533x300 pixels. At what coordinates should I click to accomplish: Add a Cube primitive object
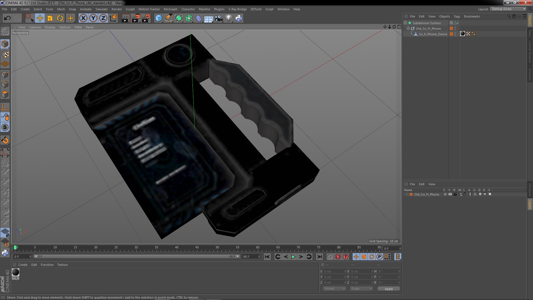click(x=159, y=18)
